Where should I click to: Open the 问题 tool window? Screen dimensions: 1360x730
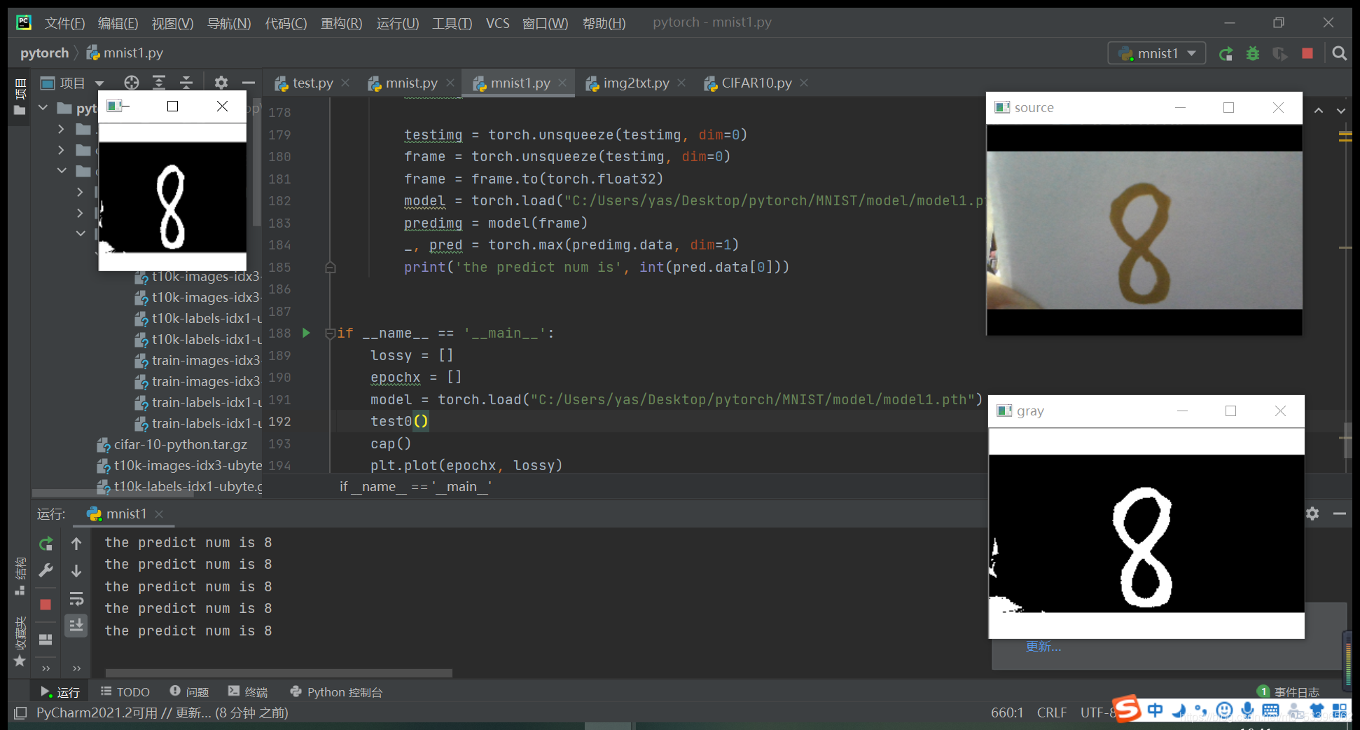click(189, 691)
